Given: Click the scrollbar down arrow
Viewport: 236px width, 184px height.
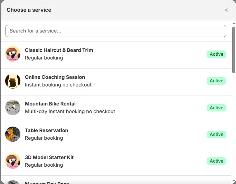Looking at the screenshot, I should (234, 181).
